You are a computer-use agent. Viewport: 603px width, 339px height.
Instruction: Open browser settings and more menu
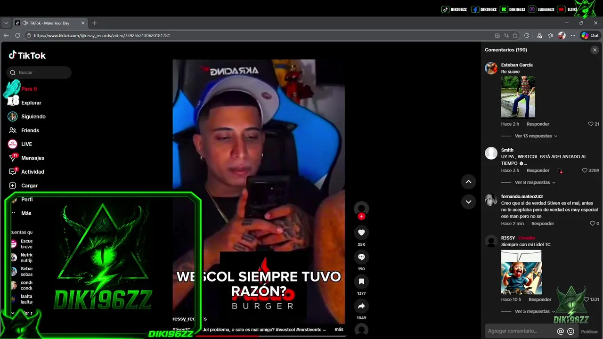click(x=573, y=35)
